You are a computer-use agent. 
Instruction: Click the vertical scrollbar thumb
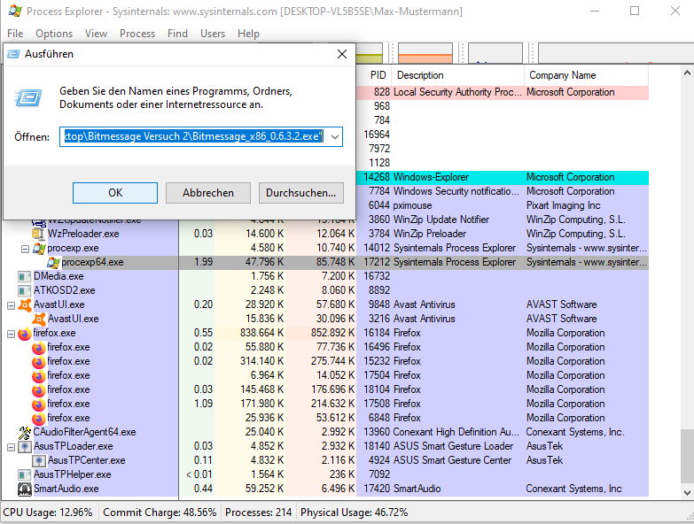coord(687,457)
